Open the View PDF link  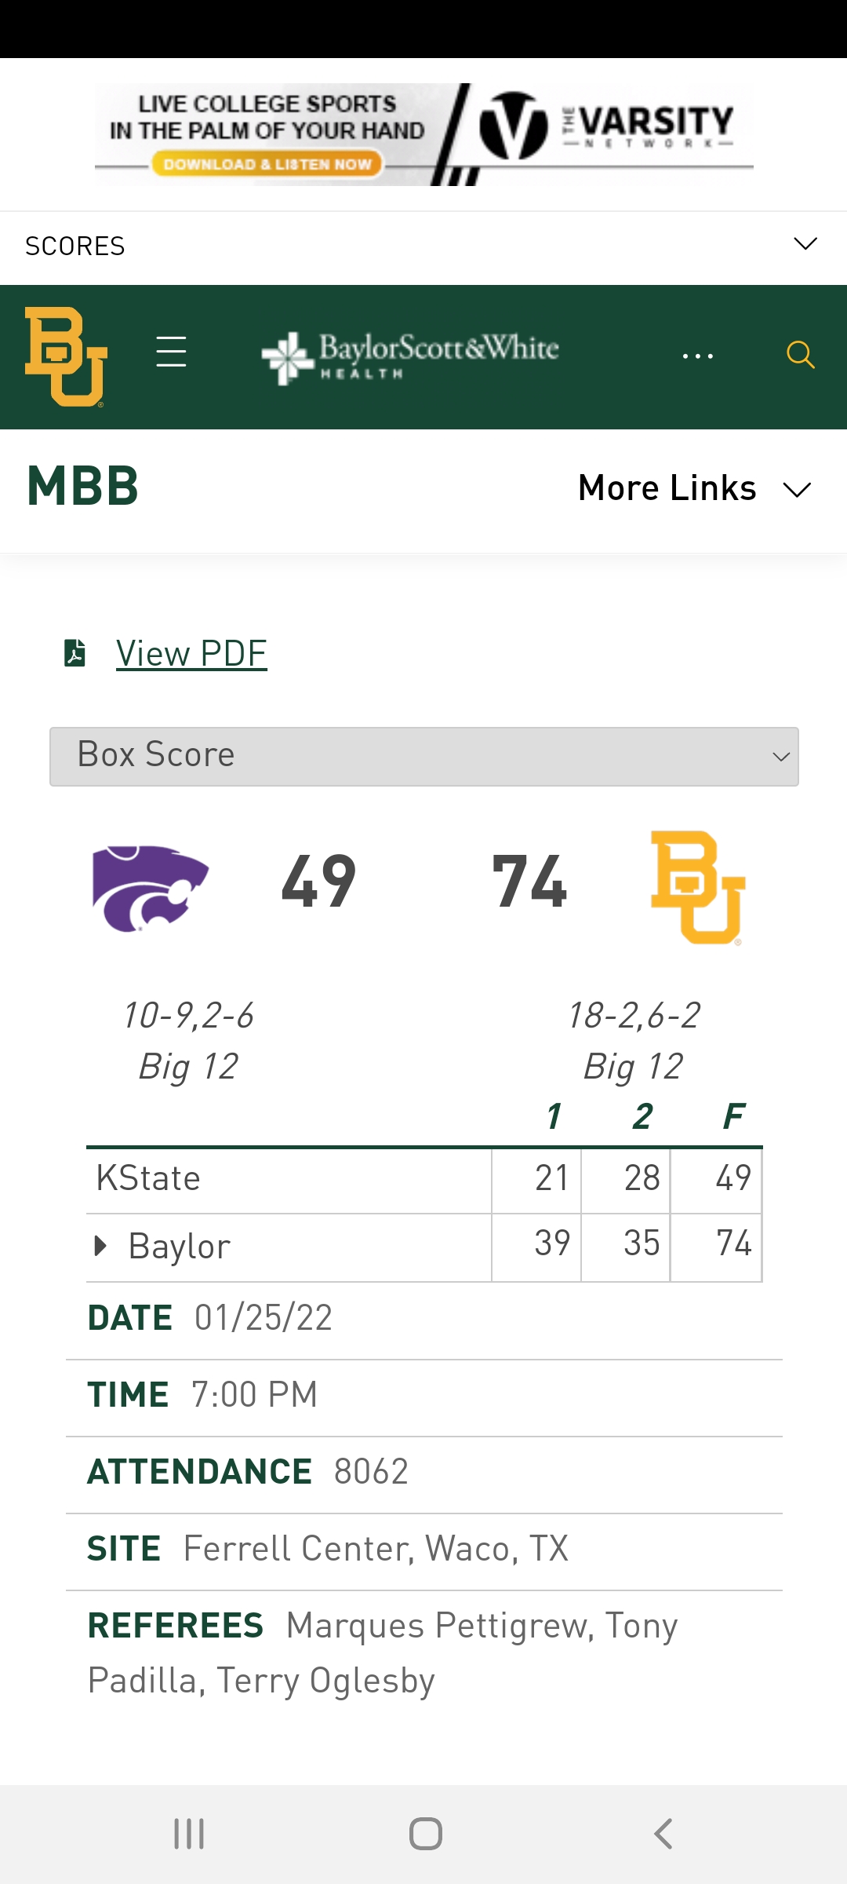click(191, 653)
